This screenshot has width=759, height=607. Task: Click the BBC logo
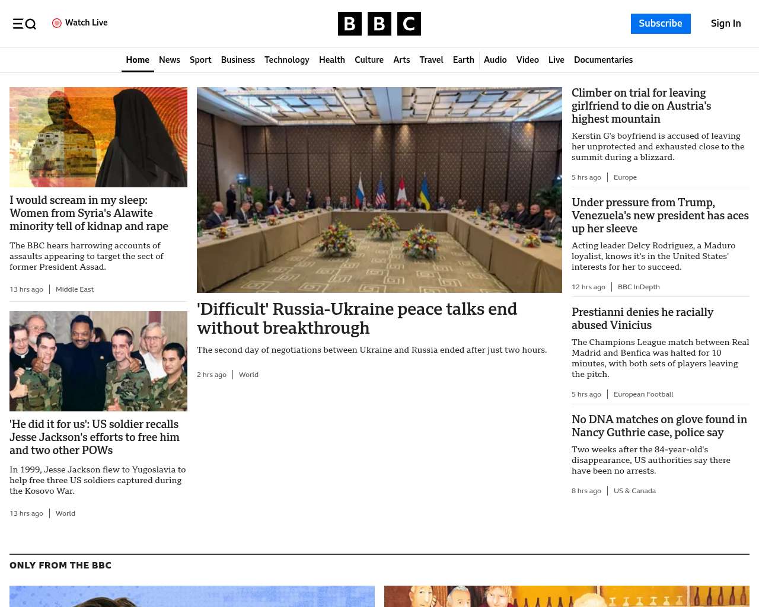(379, 24)
